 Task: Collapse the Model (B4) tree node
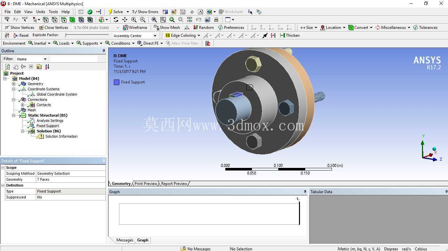pos(5,79)
